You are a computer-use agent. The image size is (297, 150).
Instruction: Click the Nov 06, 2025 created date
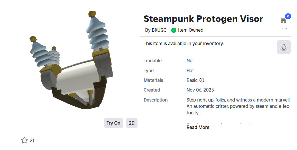click(200, 90)
